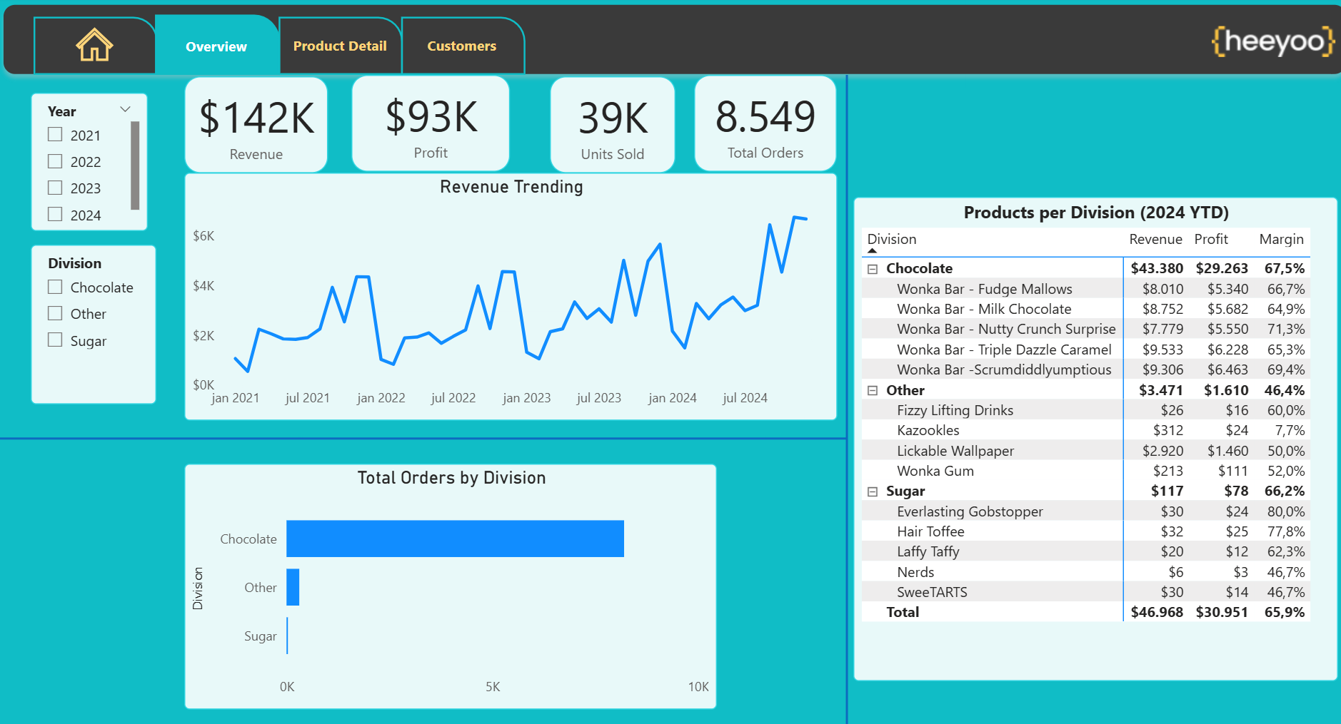Sort table by Revenue column header
The width and height of the screenshot is (1341, 724).
1155,239
